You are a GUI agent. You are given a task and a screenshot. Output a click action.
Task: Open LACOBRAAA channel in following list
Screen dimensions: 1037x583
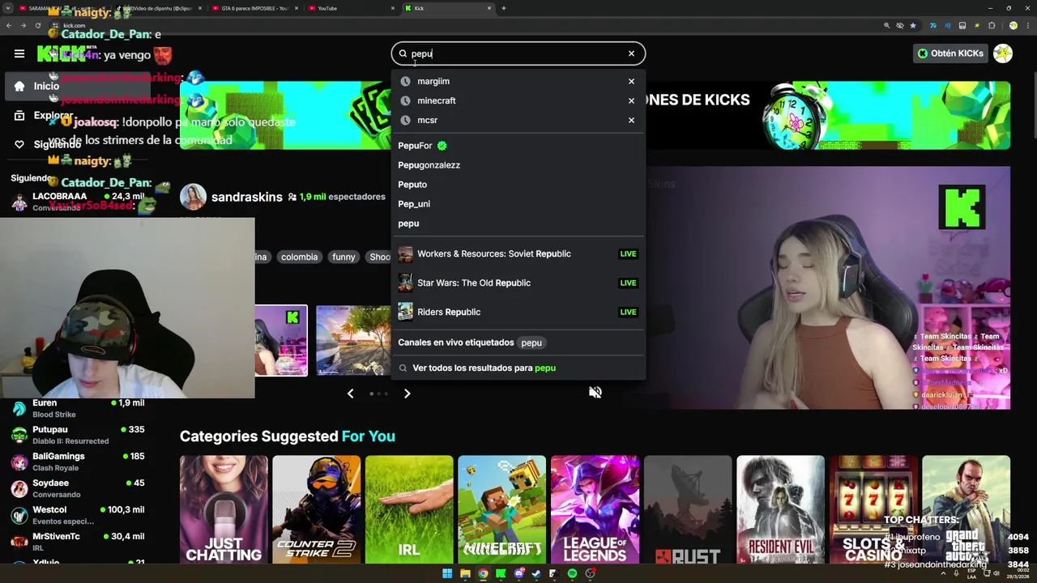click(78, 202)
